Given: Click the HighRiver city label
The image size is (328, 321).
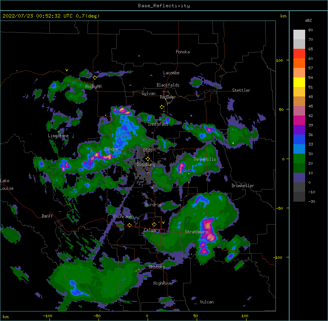Looking at the screenshot, I should [164, 283].
